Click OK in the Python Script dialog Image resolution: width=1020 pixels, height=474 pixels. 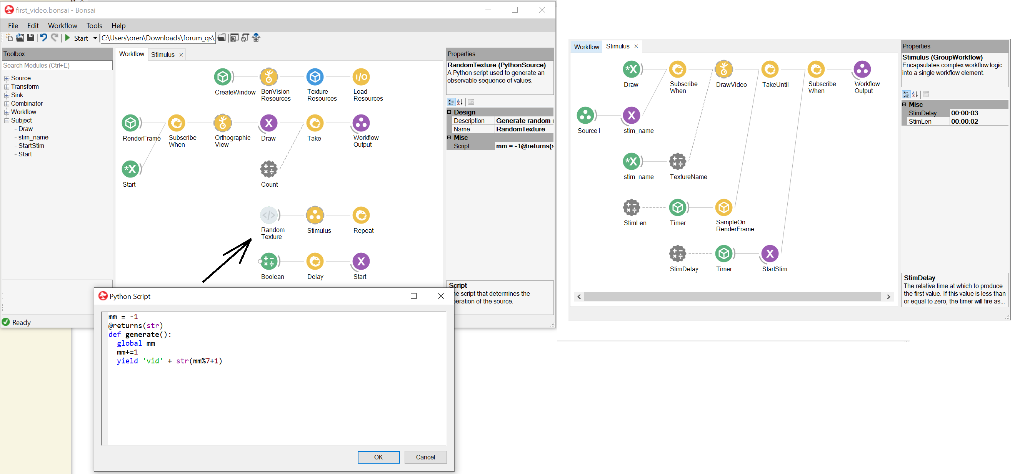378,457
